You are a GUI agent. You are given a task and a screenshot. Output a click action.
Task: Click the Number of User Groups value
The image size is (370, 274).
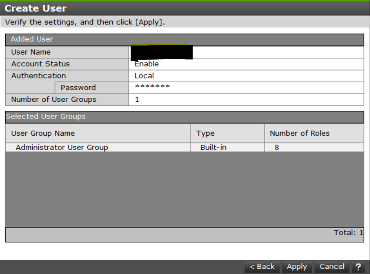point(137,100)
